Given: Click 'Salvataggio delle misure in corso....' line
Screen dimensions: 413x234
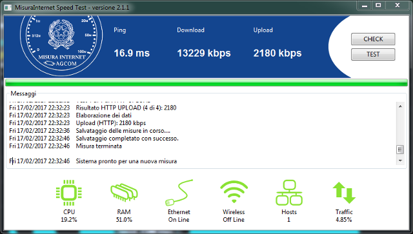Looking at the screenshot, I should click(x=123, y=131).
